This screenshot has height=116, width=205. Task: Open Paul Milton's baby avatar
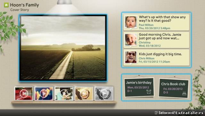tap(131, 22)
